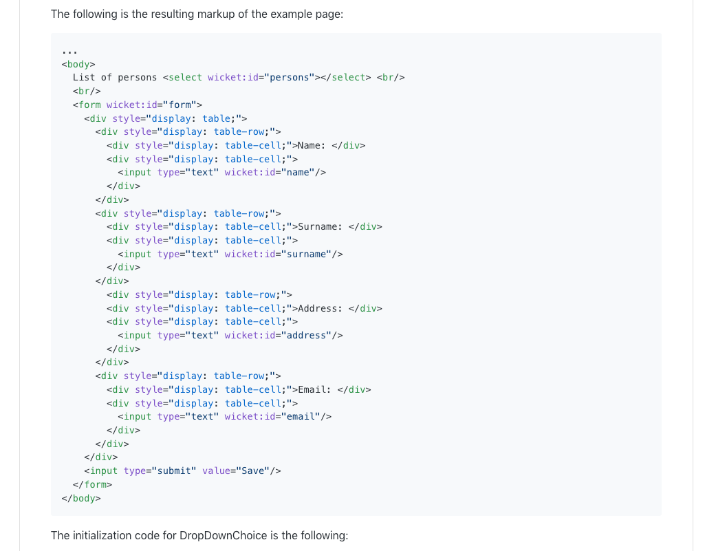Click the 'Name: ' table-cell div line
The image size is (705, 551).
point(236,145)
